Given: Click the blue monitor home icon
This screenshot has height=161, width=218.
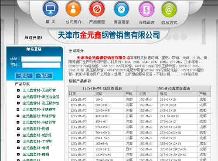Looking at the screenshot, I should click(51, 9).
